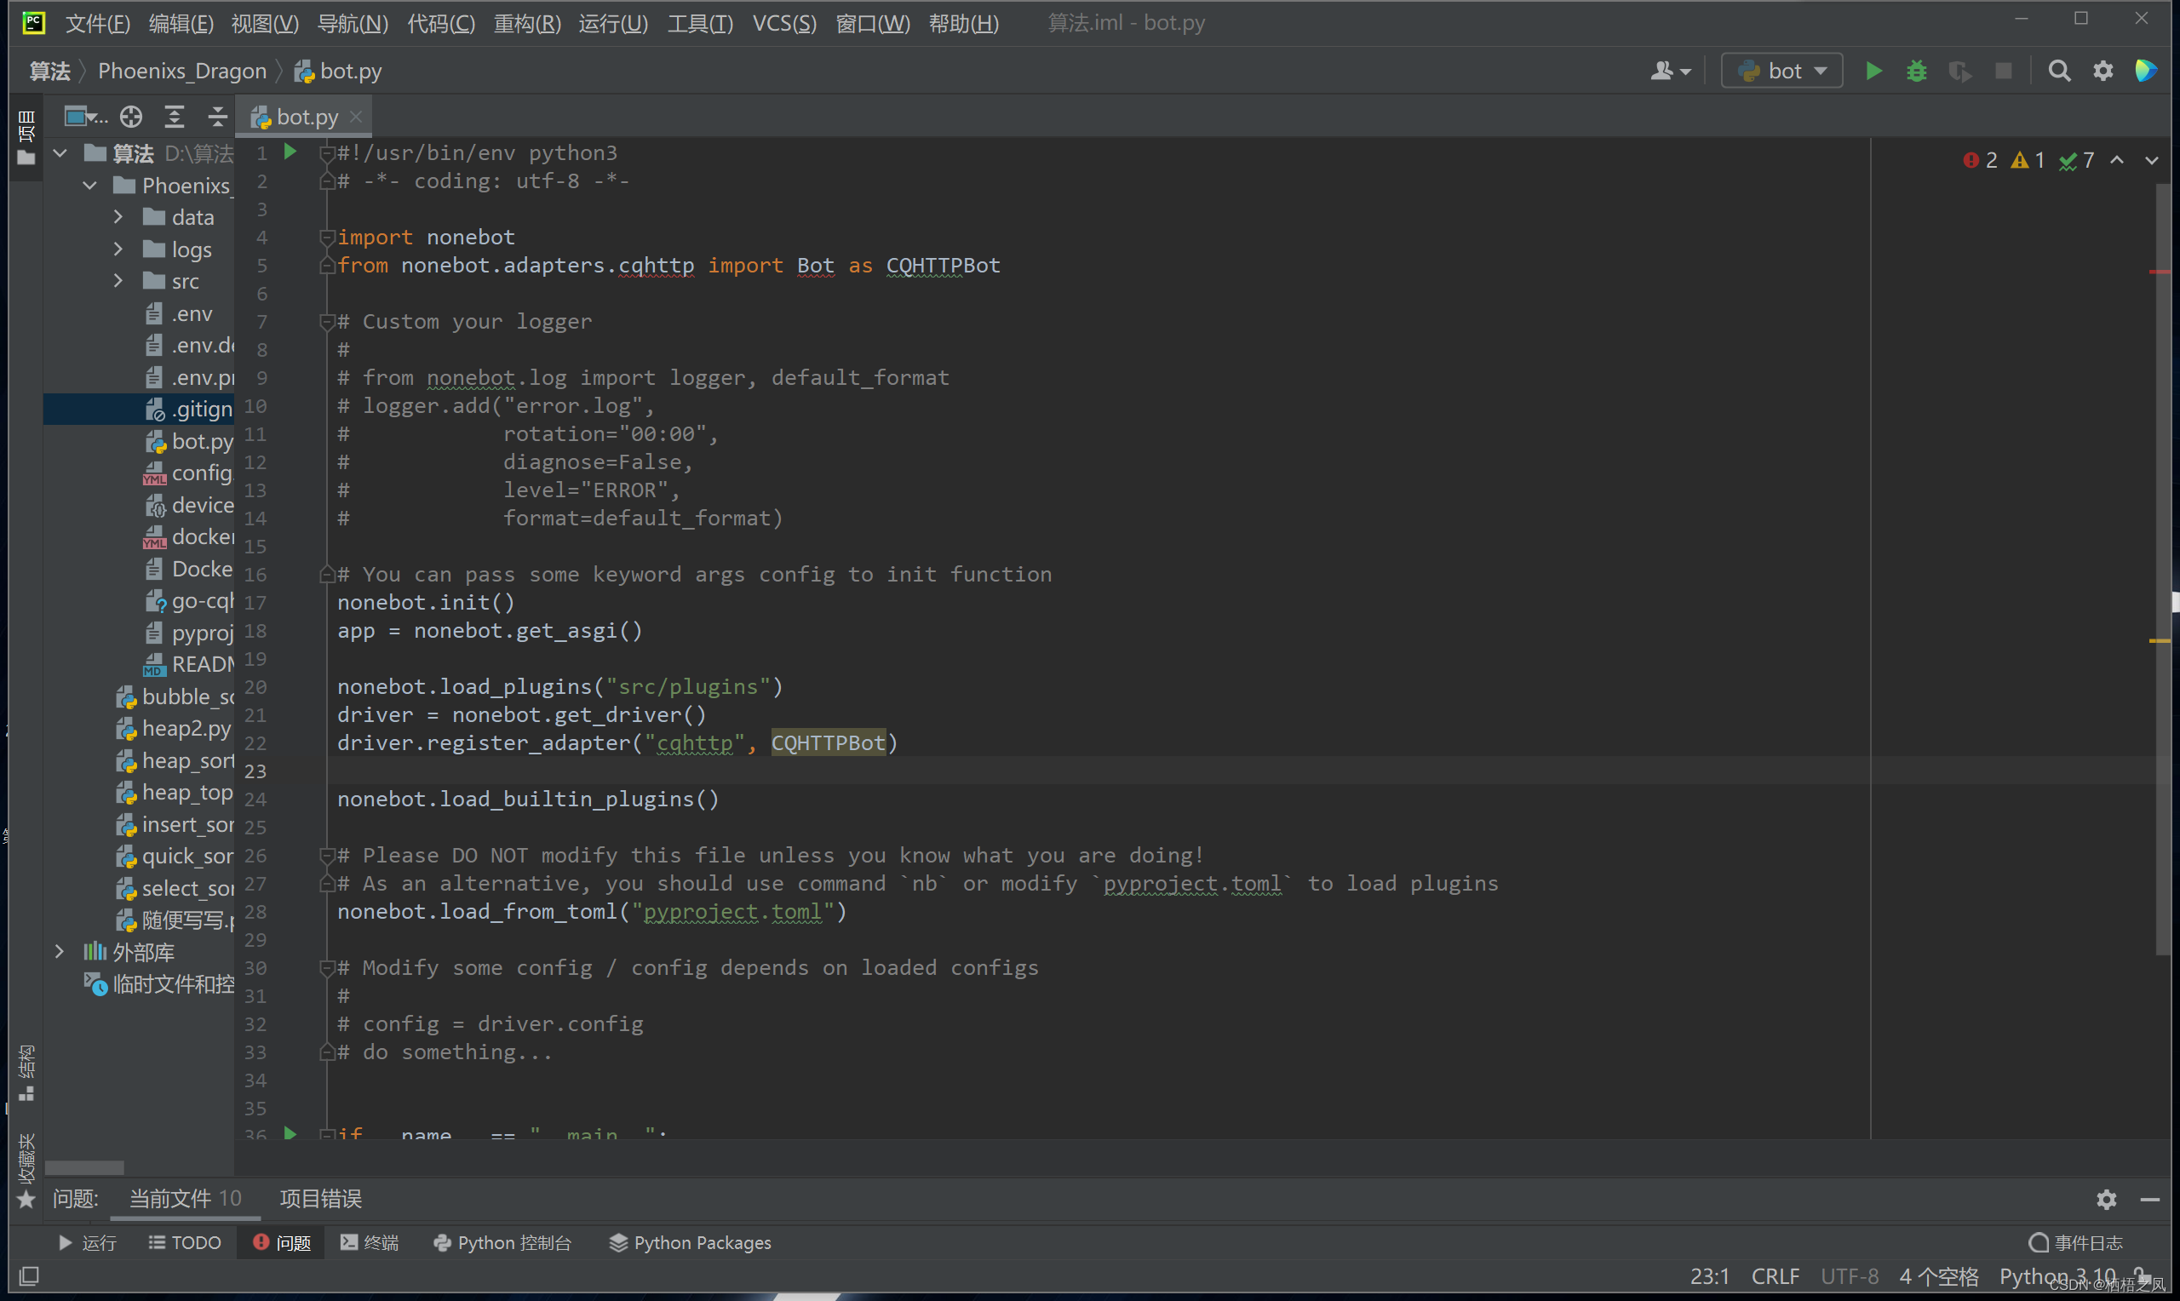Collapse all items in project tree

tap(216, 117)
